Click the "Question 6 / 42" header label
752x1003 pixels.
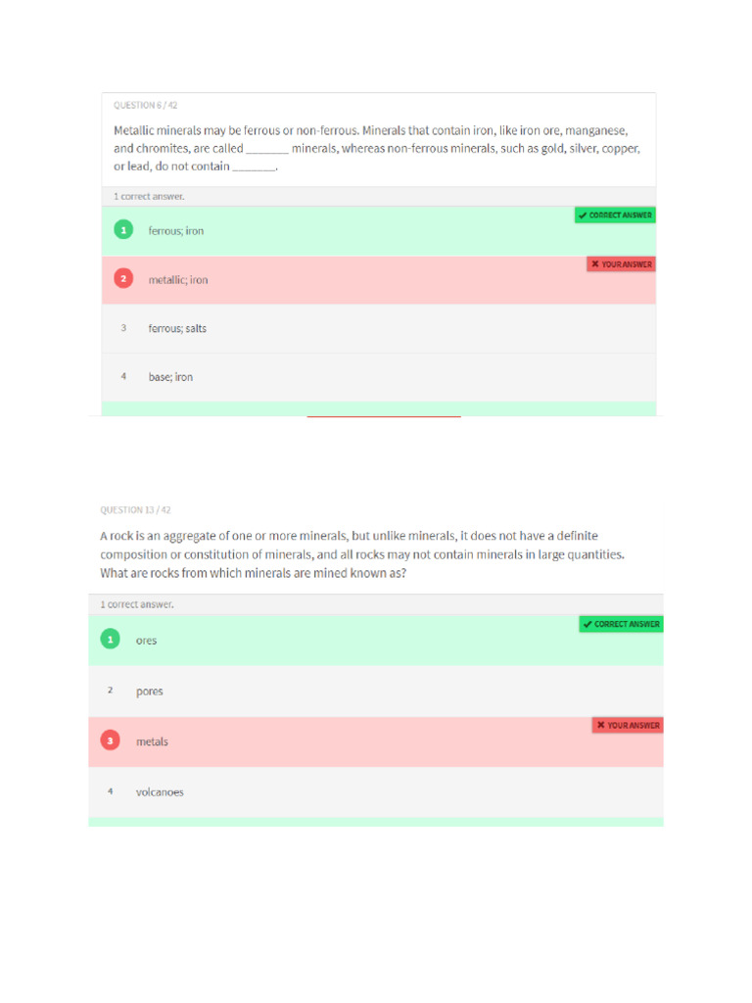point(146,105)
